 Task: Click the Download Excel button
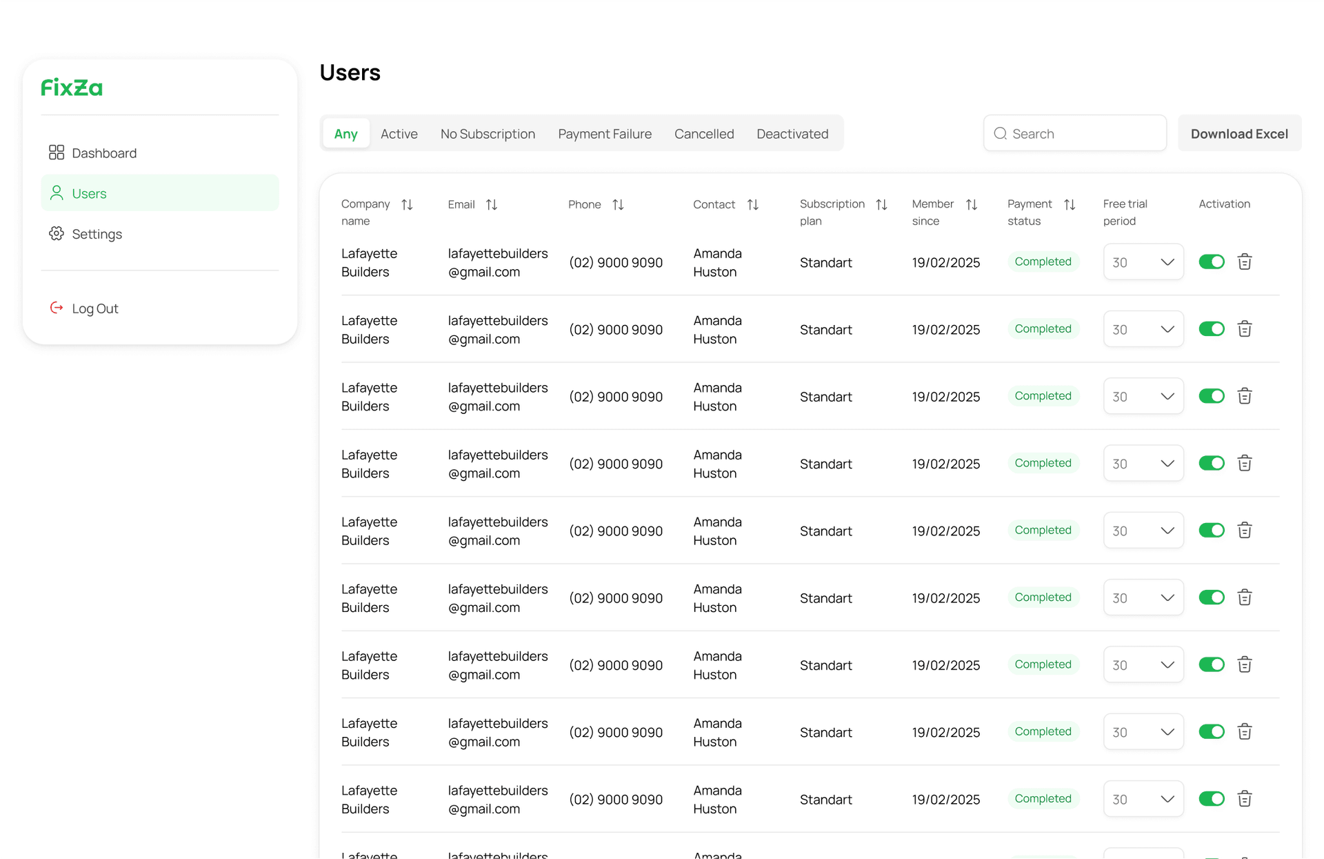pos(1239,133)
